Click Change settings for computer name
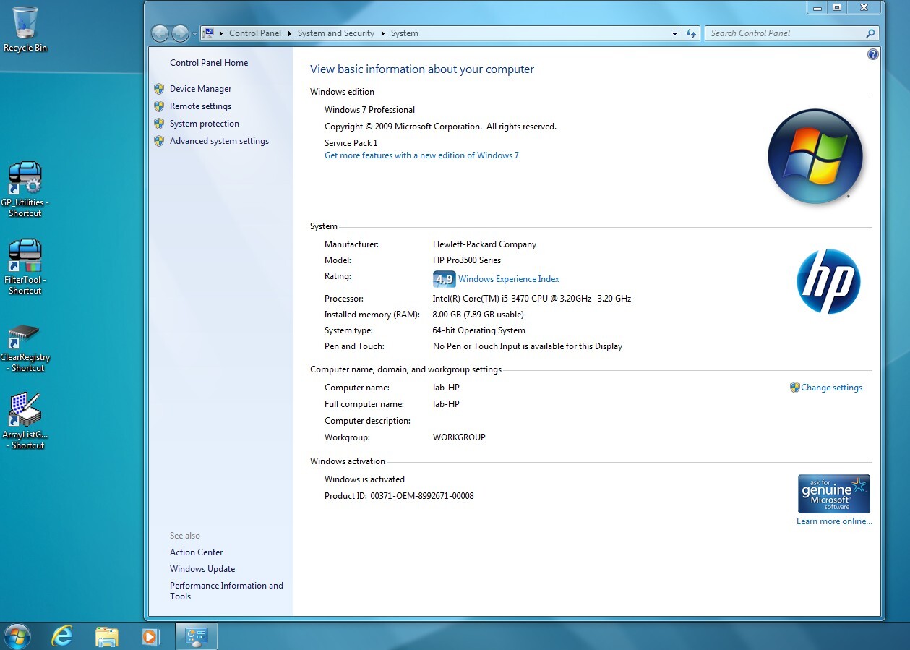The image size is (910, 650). pos(831,388)
